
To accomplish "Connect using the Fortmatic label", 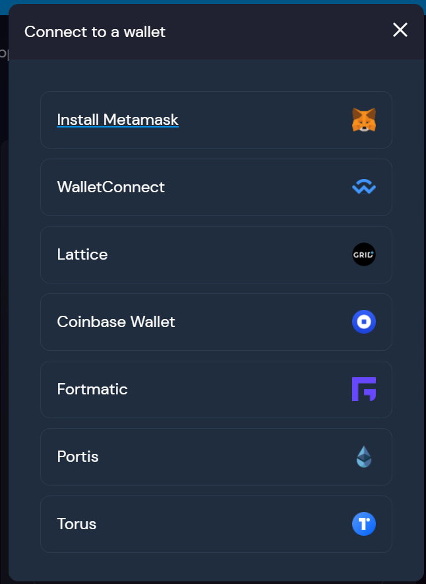I will click(92, 389).
